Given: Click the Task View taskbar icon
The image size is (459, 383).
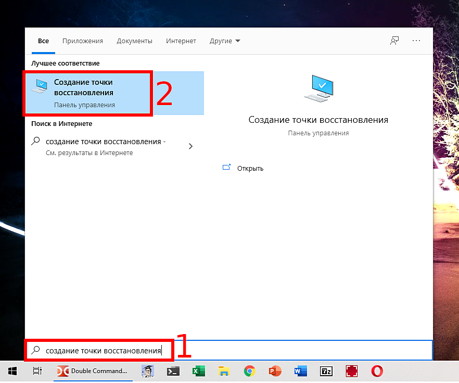Looking at the screenshot, I should (37, 371).
